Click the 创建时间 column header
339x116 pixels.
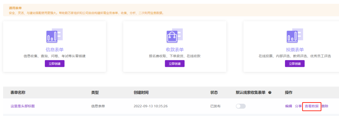click(x=141, y=92)
